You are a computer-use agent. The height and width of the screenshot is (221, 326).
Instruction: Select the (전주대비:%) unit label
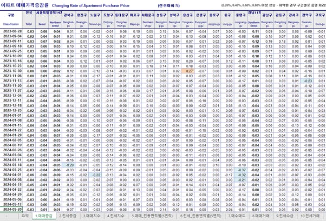169,5
